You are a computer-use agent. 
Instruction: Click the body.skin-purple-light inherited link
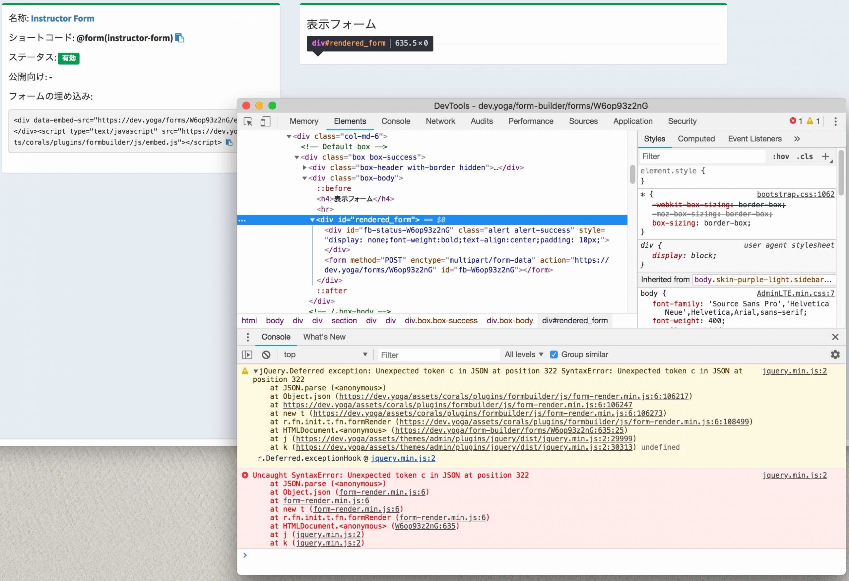(x=763, y=280)
